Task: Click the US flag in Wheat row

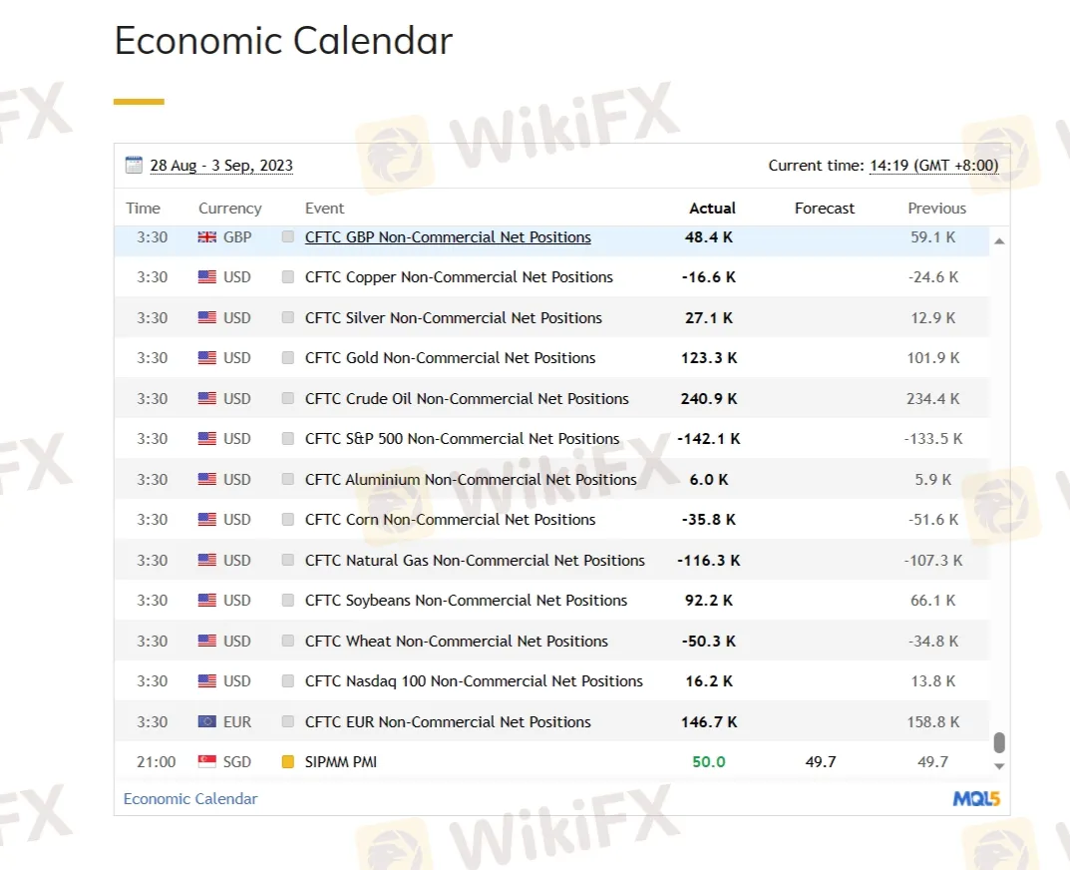Action: coord(206,642)
